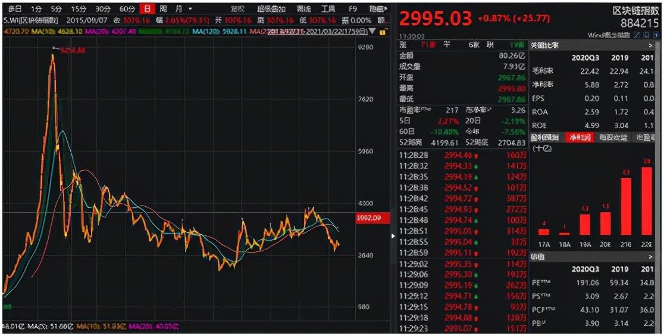Expand the MA indicator triangle dropdown
This screenshot has width=664, height=336.
coord(372,30)
